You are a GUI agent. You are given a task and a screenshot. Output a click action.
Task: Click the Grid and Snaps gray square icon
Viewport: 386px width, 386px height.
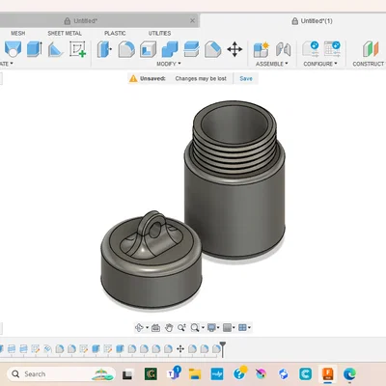[227, 328]
